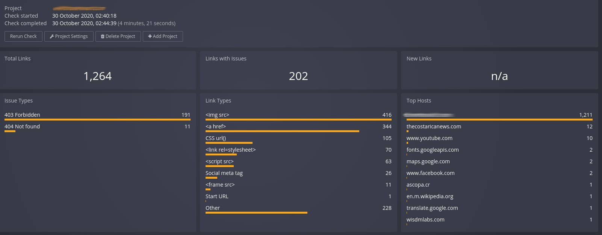Viewport: 602px width, 235px height.
Task: Click the Rerun Check button
Action: [23, 36]
